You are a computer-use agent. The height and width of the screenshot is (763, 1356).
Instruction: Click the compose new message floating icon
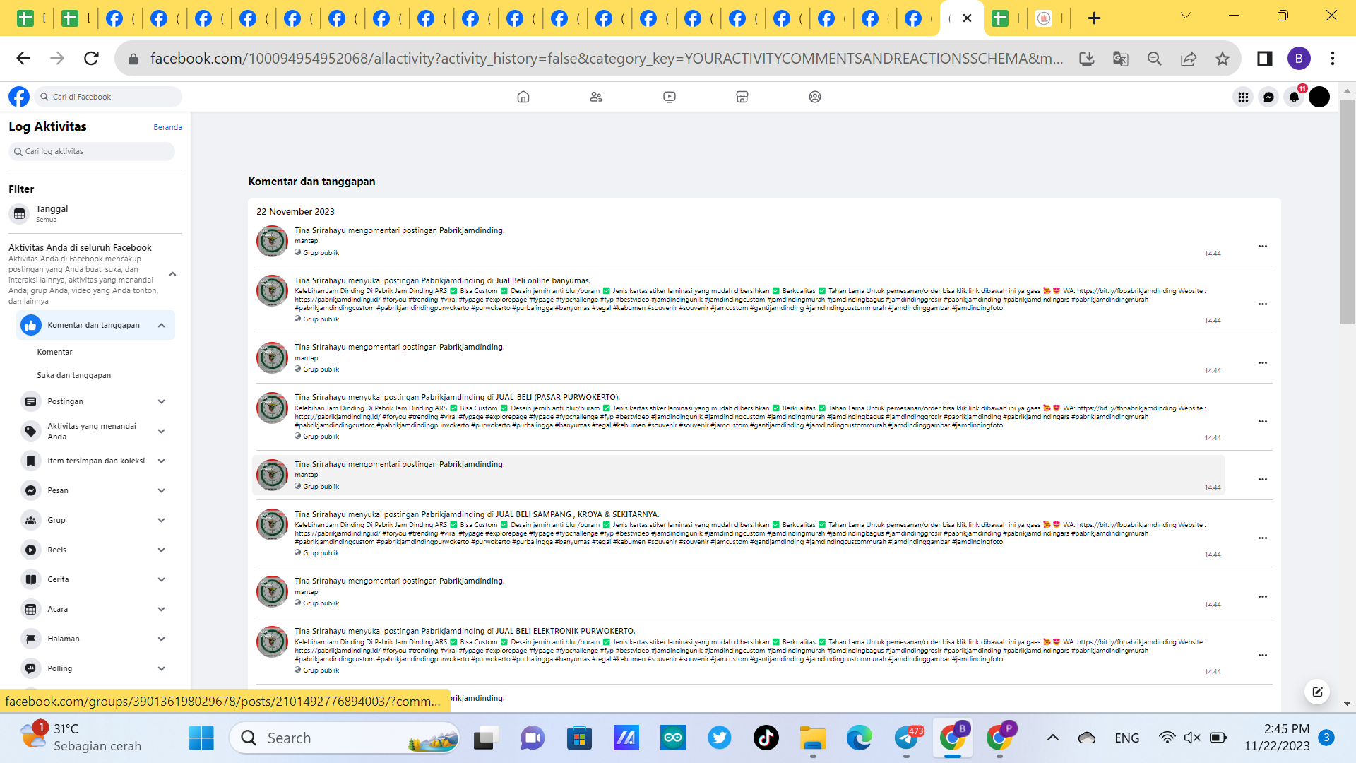pyautogui.click(x=1317, y=692)
